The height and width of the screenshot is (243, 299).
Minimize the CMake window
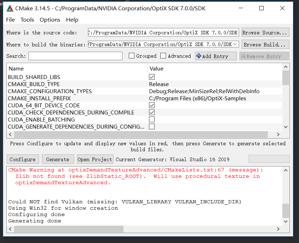coord(241,8)
